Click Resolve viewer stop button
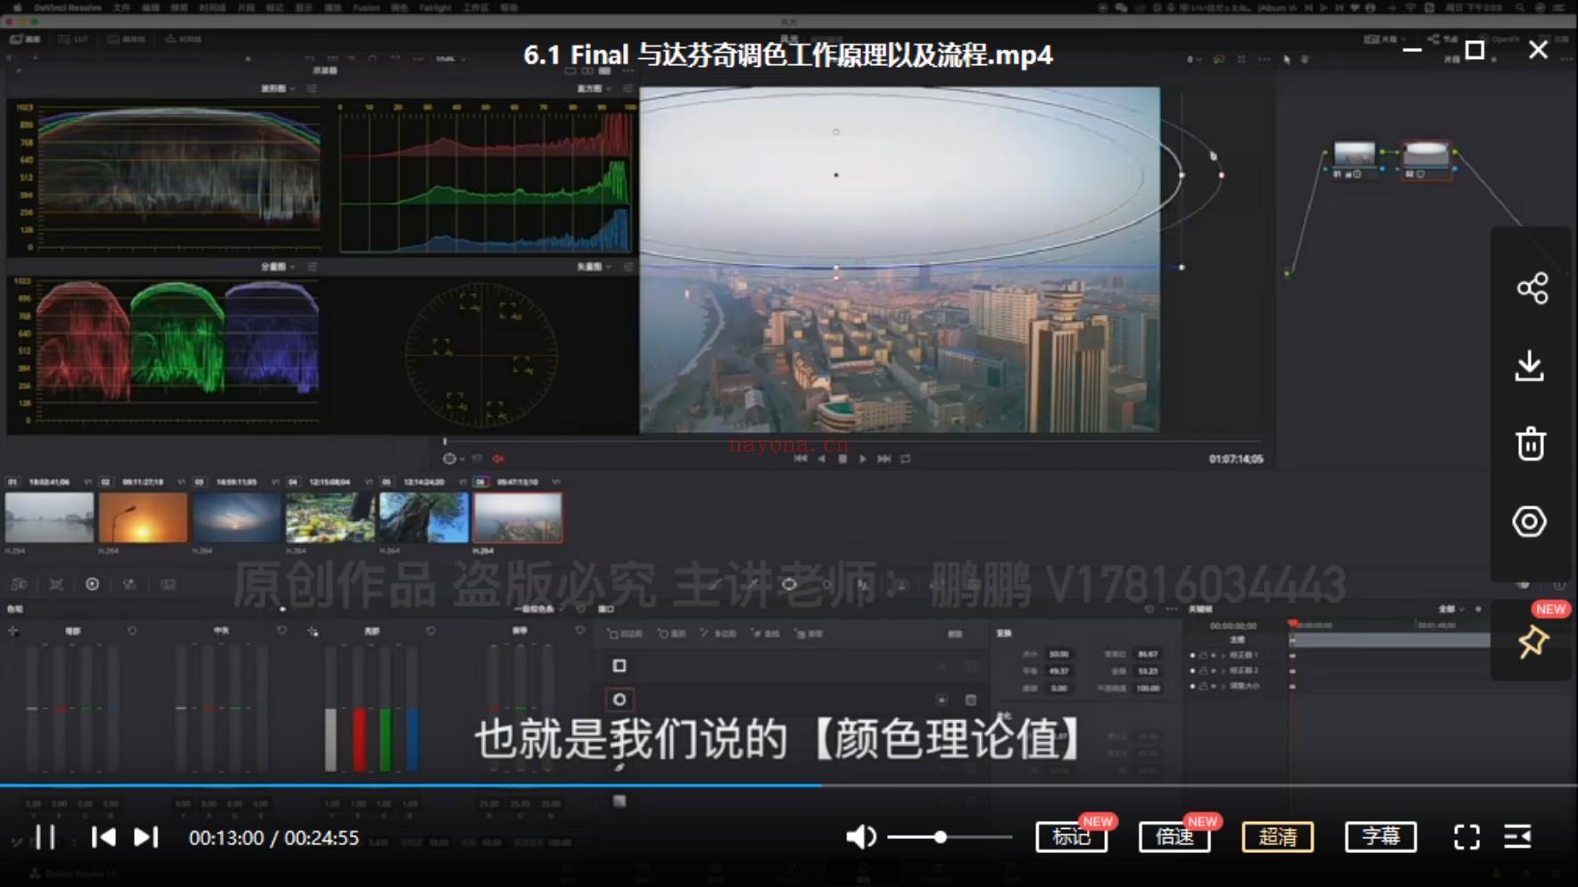 pos(842,459)
